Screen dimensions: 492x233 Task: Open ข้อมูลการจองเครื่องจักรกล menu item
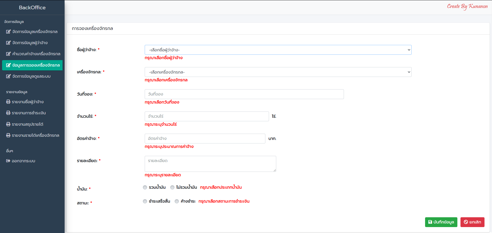32,65
